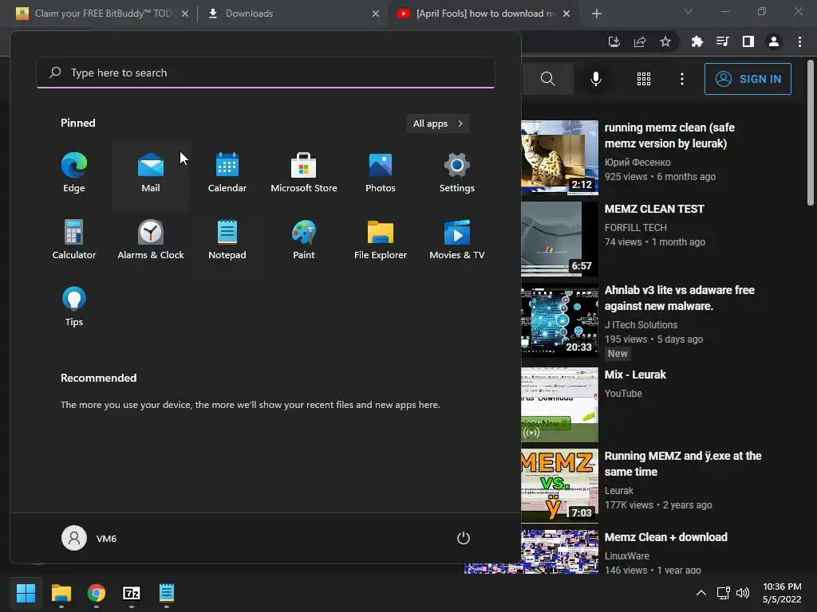The height and width of the screenshot is (612, 817).
Task: Open network status in system tray
Action: (x=723, y=593)
